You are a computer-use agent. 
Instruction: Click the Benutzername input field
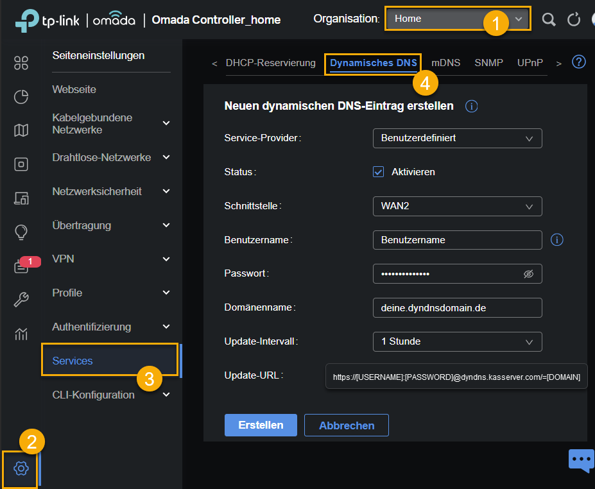pyautogui.click(x=457, y=240)
